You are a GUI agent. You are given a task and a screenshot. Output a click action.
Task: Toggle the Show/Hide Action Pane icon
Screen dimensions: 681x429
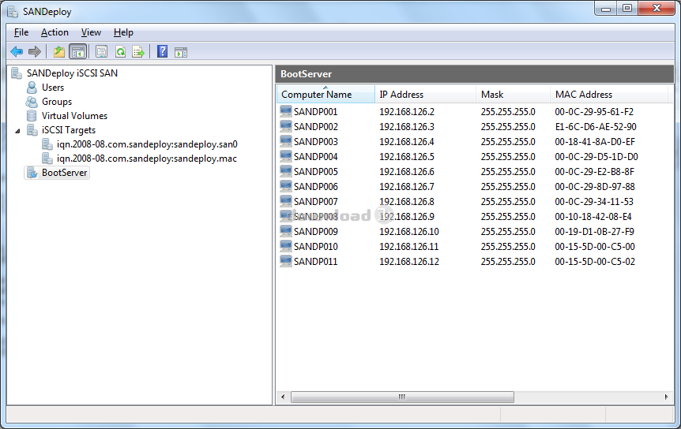tap(181, 52)
